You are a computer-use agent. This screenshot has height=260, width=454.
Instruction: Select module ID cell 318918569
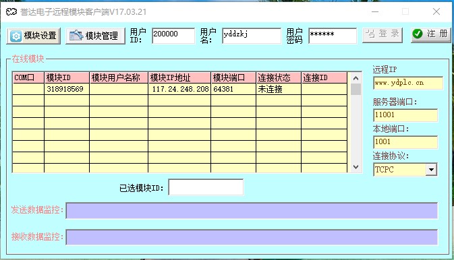67,89
